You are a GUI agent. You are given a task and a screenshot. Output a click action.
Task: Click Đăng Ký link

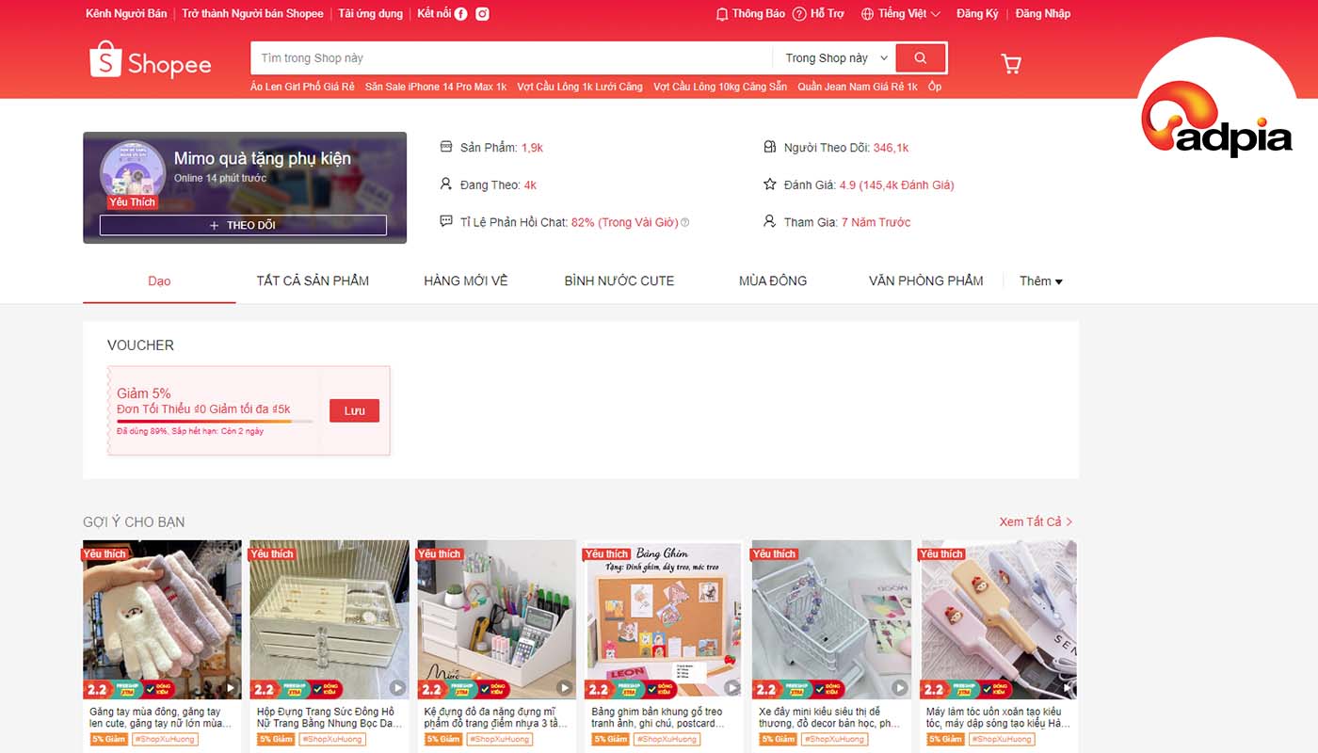pyautogui.click(x=977, y=14)
